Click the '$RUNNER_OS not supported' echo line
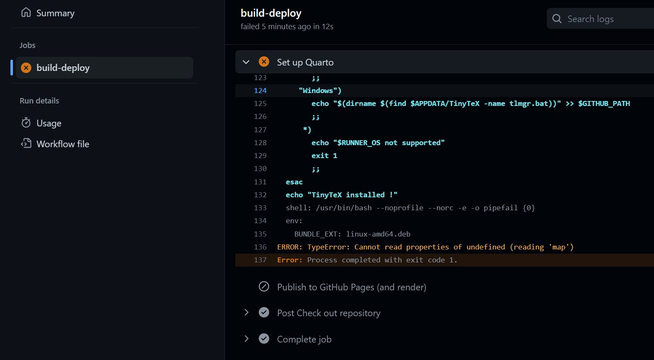 point(378,143)
